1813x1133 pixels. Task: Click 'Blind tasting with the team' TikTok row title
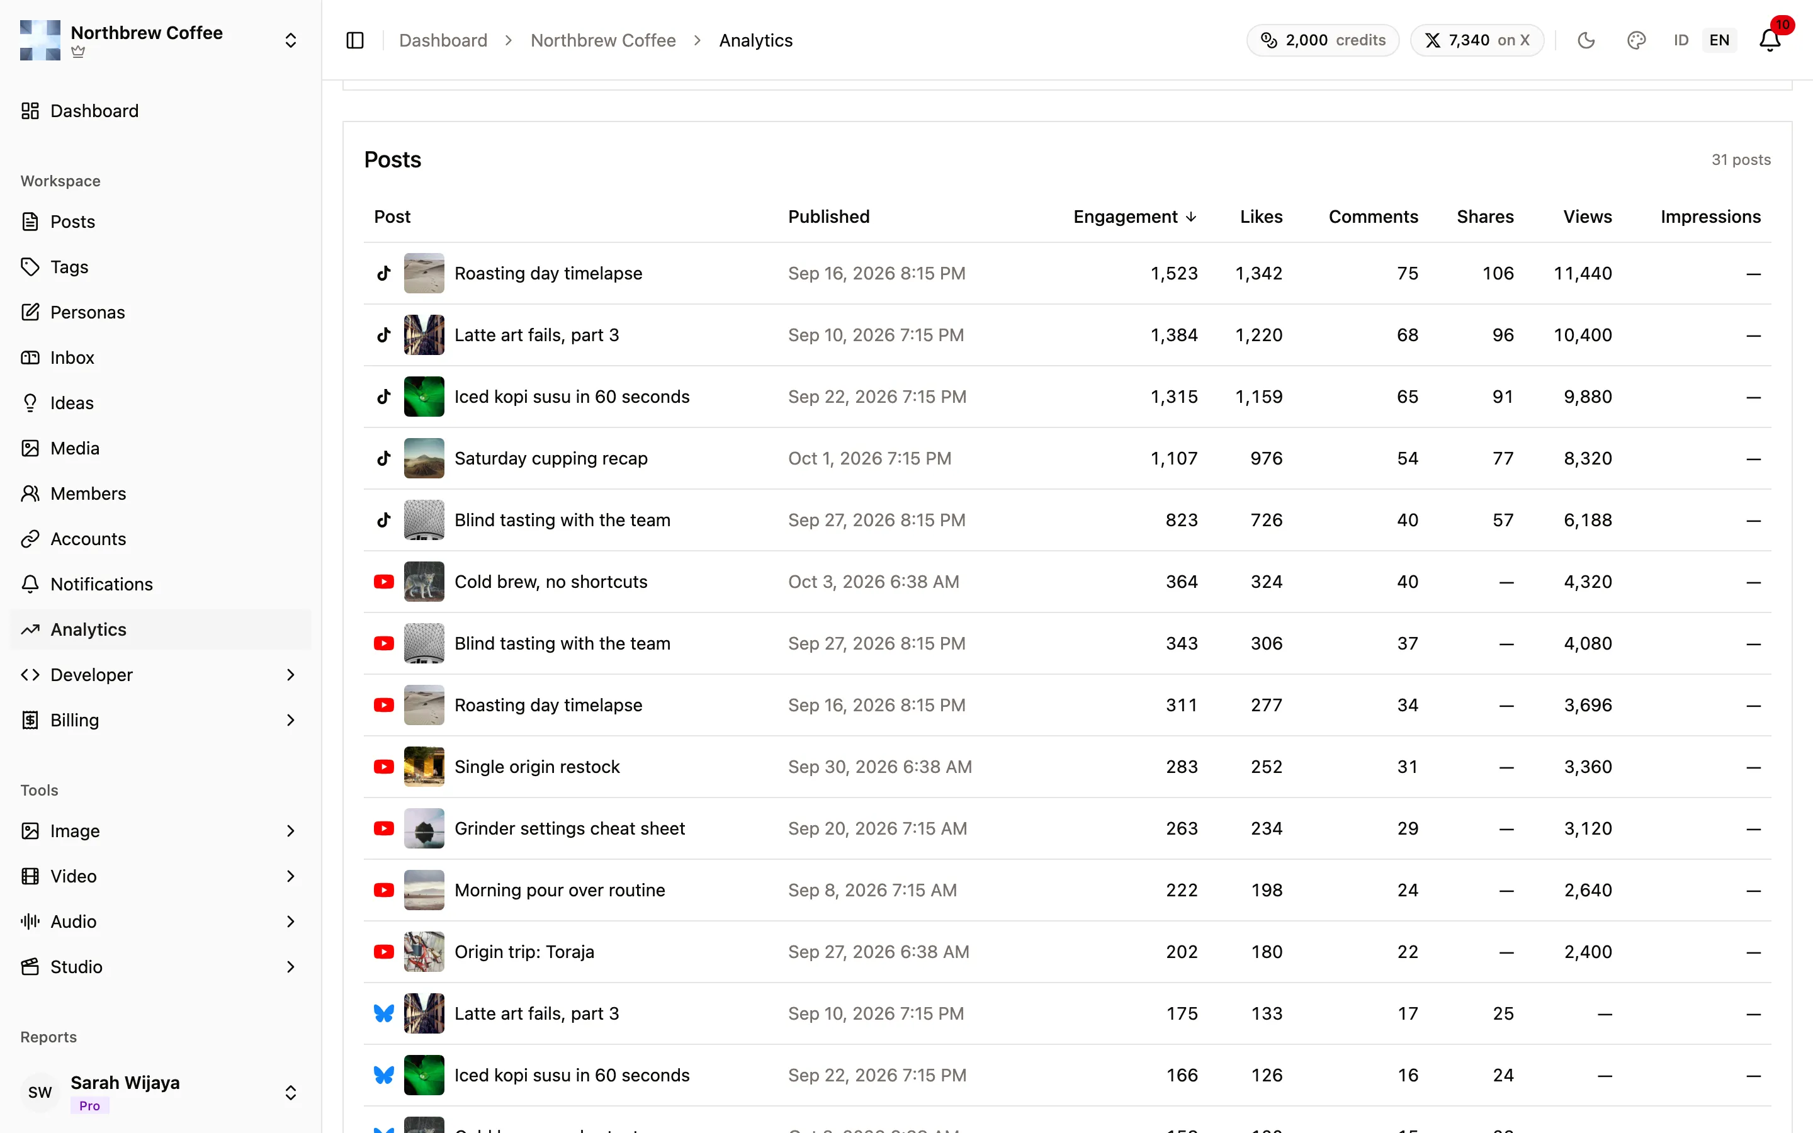click(x=562, y=520)
